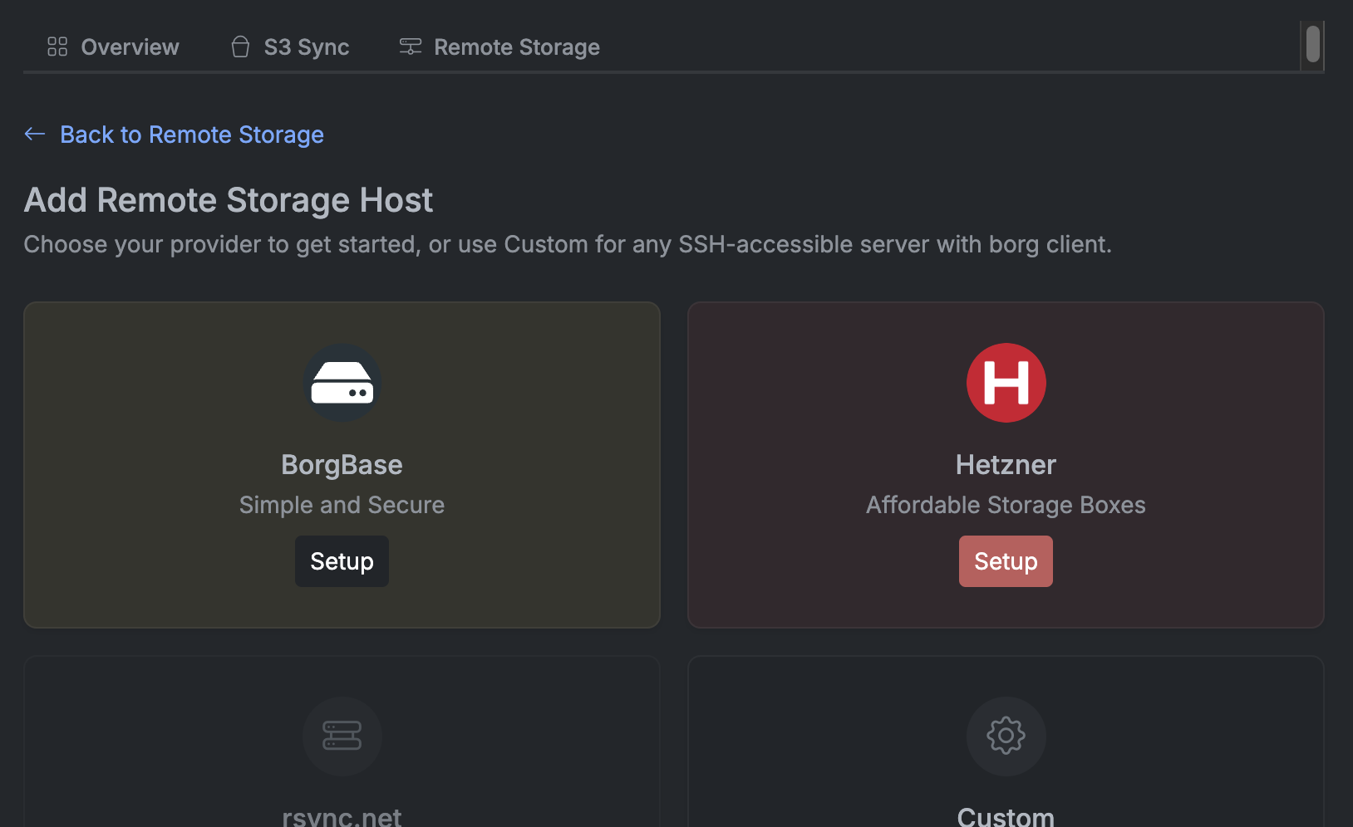The image size is (1353, 827).
Task: Click the Overview grid icon
Action: pos(57,46)
